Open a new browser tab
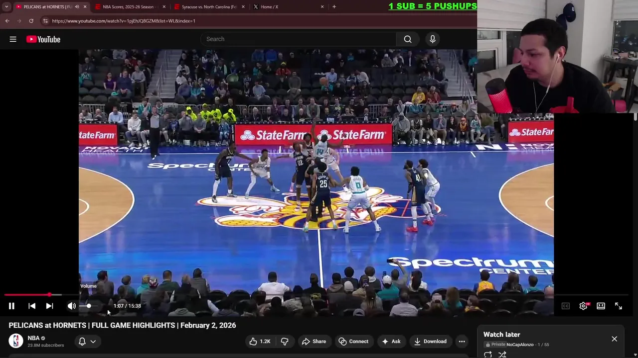The width and height of the screenshot is (638, 358). point(334,7)
